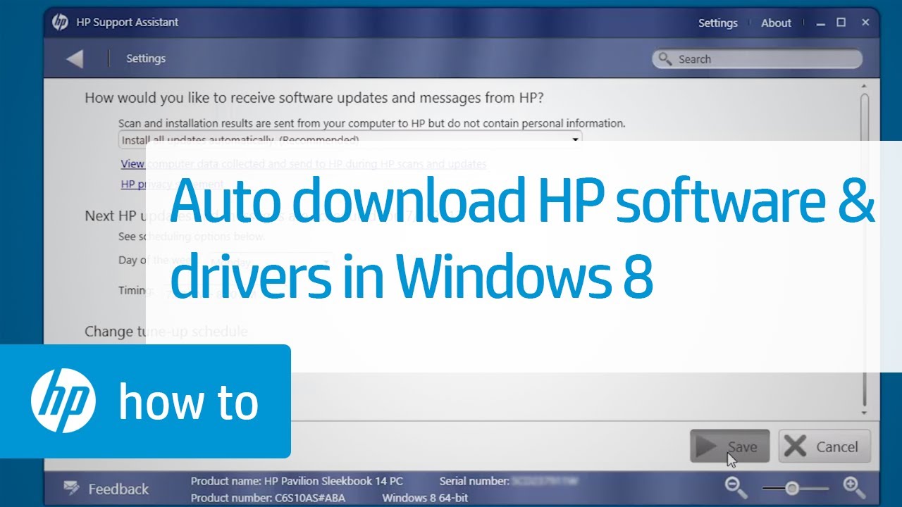902x507 pixels.
Task: Click 'Product name: HP Pavilion Sleekbook 14 PC'
Action: 297,481
